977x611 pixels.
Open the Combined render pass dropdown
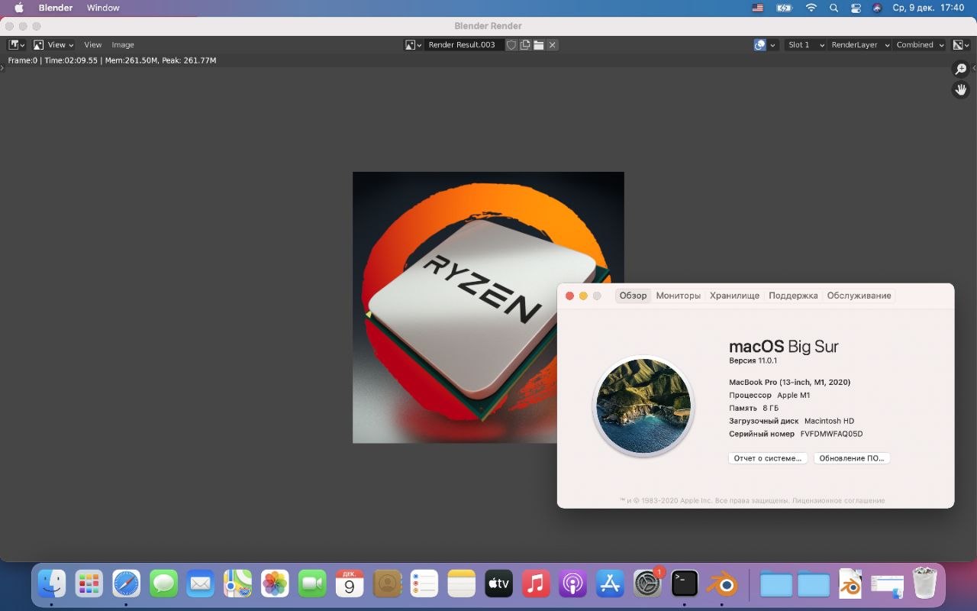919,45
